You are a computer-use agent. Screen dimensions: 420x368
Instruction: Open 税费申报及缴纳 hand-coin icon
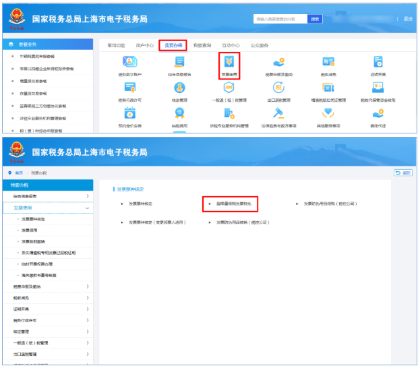[278, 62]
